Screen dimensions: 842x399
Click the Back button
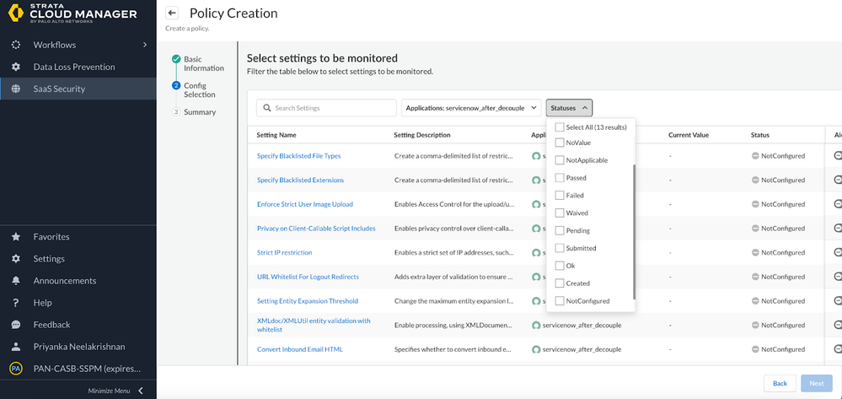780,383
